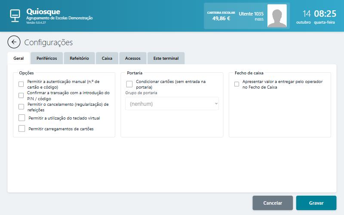Image resolution: width=344 pixels, height=215 pixels.
Task: Click the Carteira Escolar balance 49,86 €
Action: point(221,18)
